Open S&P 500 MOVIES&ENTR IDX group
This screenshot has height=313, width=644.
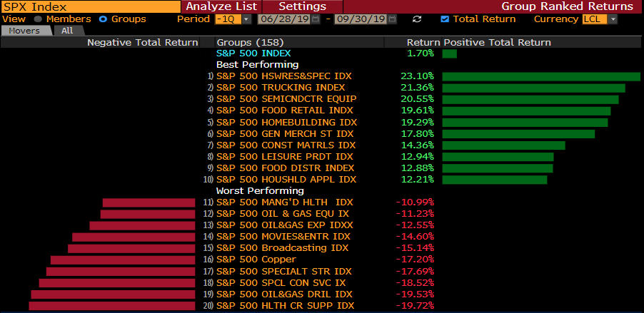283,237
